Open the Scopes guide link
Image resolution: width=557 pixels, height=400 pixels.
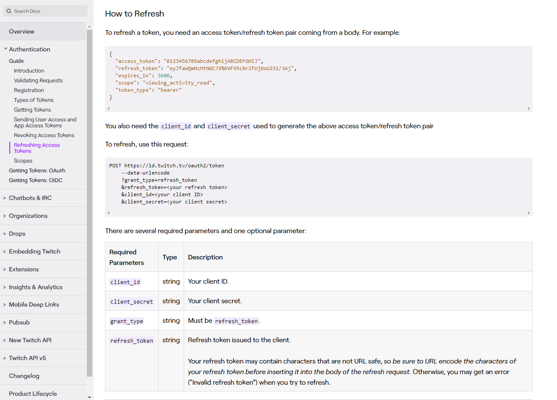[23, 161]
